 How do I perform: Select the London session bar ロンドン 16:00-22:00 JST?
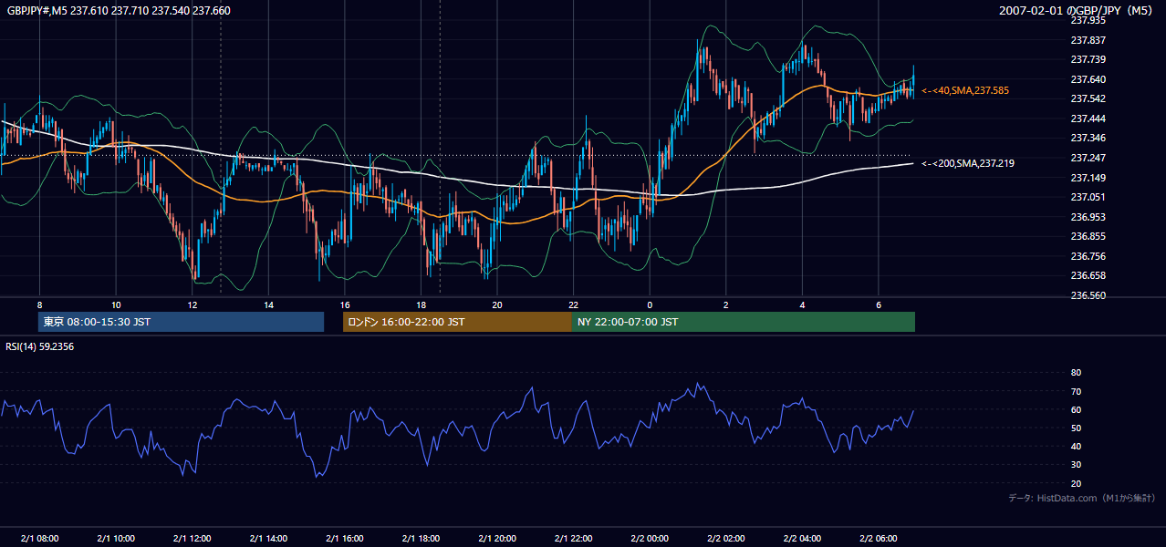pyautogui.click(x=457, y=322)
